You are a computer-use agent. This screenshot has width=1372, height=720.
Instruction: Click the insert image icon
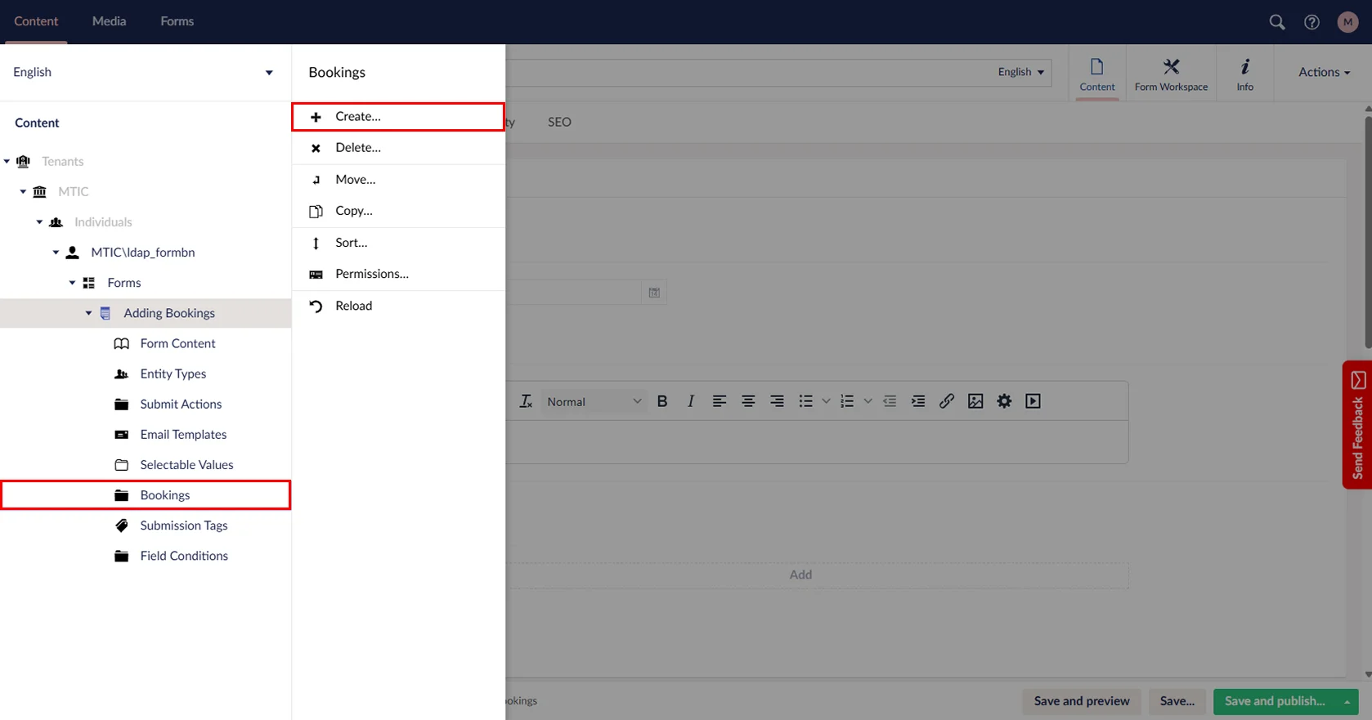pyautogui.click(x=975, y=401)
